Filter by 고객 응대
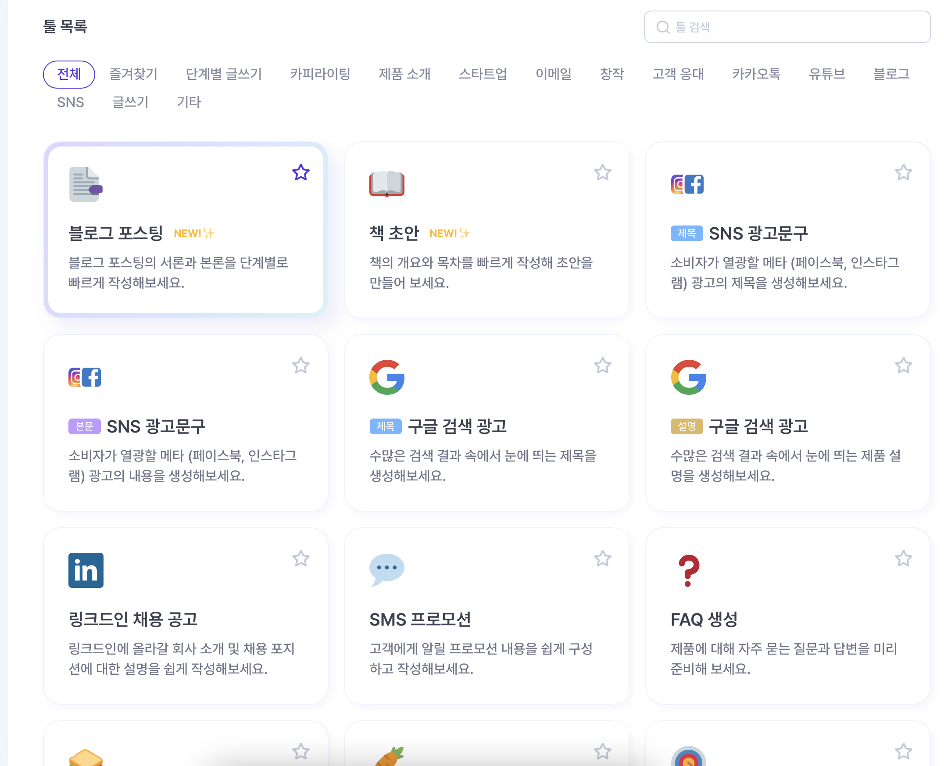 (678, 74)
